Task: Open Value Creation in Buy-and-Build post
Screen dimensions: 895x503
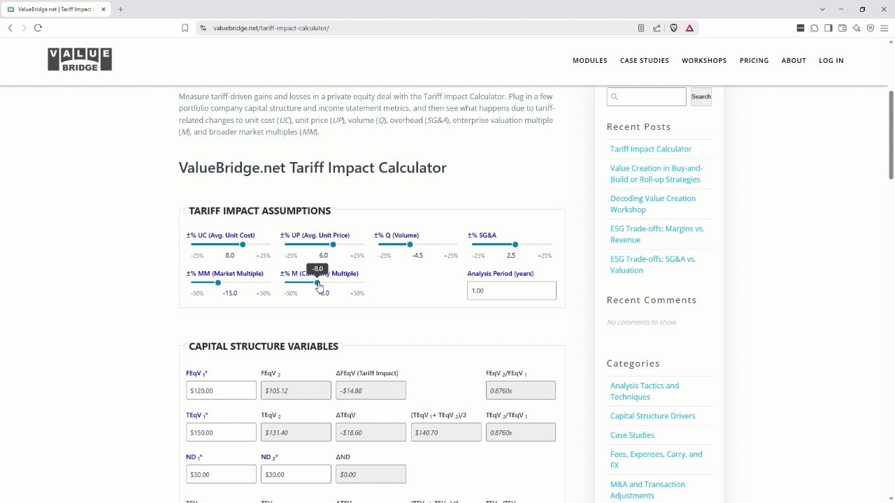Action: 657,174
